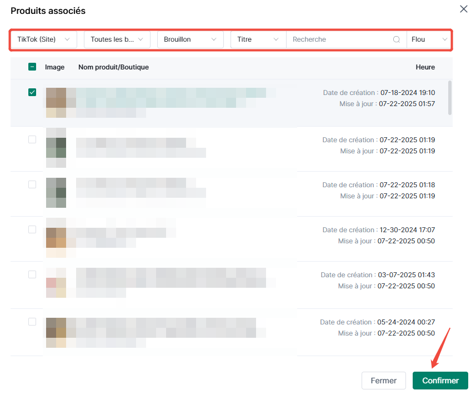Viewport: 476px width, 395px height.
Task: Click the product list vertical scrollbar
Action: pos(450,98)
